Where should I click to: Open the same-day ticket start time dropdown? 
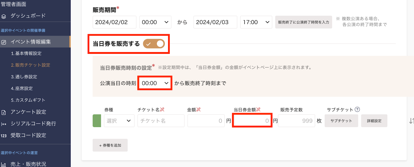coord(155,83)
